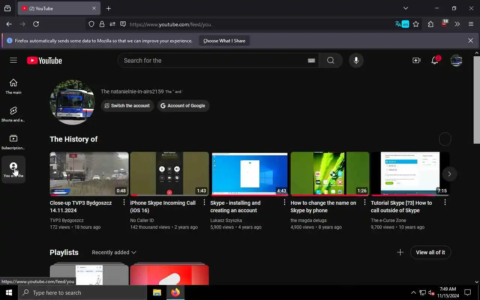Click View all of it playlists button
Image resolution: width=480 pixels, height=300 pixels.
[x=430, y=252]
